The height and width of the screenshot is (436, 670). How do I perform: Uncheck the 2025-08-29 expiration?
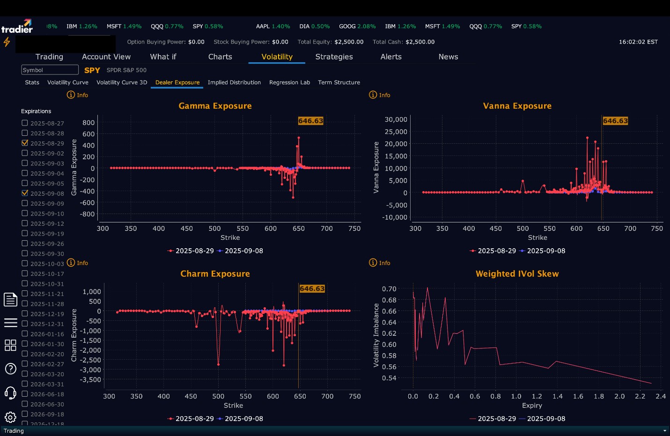(x=25, y=143)
